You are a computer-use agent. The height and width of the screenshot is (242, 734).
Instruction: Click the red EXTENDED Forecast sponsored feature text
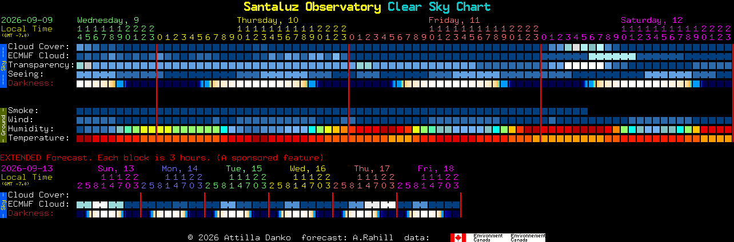click(x=162, y=158)
